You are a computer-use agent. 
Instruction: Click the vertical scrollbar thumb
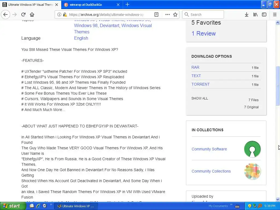278,86
